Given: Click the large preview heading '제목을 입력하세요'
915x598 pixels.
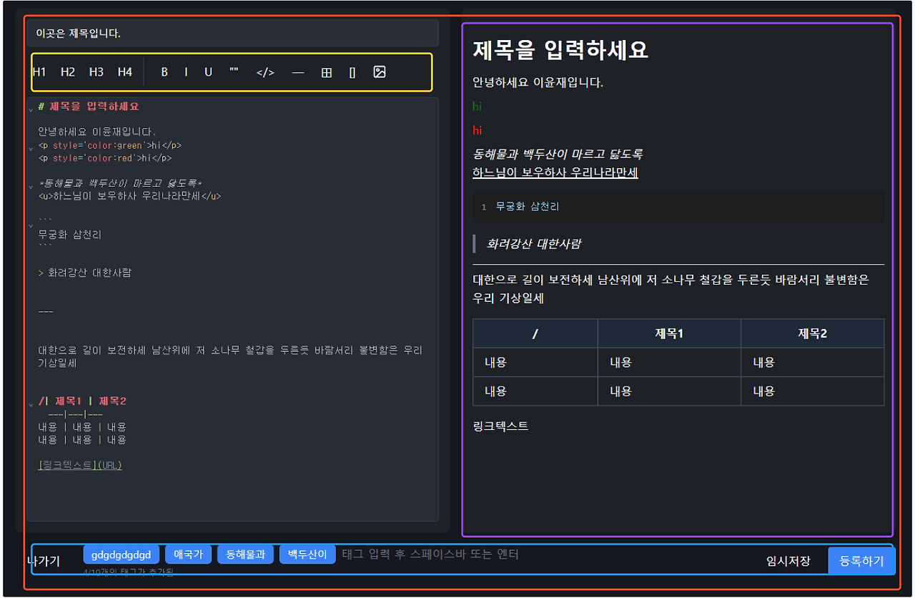Looking at the screenshot, I should click(560, 50).
